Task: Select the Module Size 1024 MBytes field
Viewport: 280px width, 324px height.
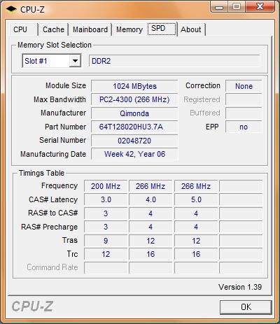Action: pyautogui.click(x=134, y=86)
